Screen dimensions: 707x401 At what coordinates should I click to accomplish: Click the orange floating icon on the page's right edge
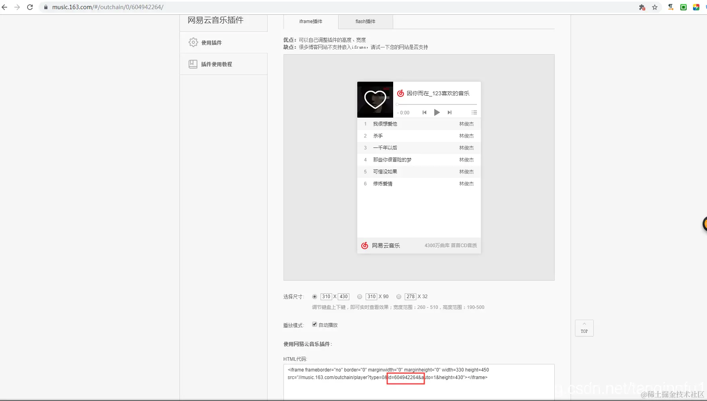[705, 224]
